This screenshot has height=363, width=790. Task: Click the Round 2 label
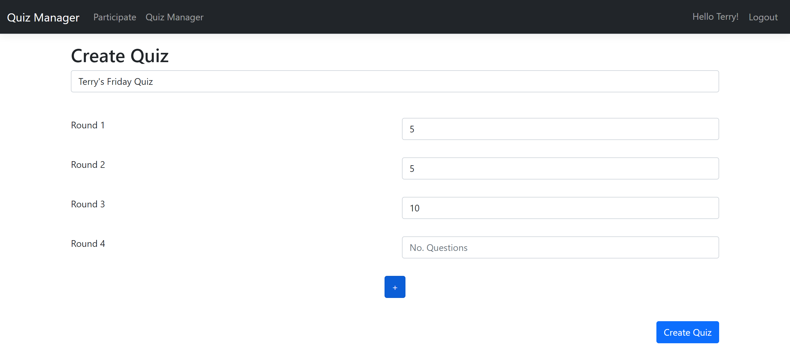coord(88,164)
